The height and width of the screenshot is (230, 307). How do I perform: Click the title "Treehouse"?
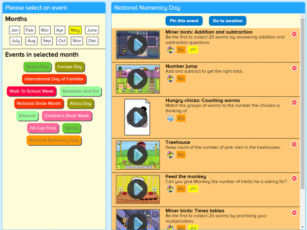click(178, 142)
